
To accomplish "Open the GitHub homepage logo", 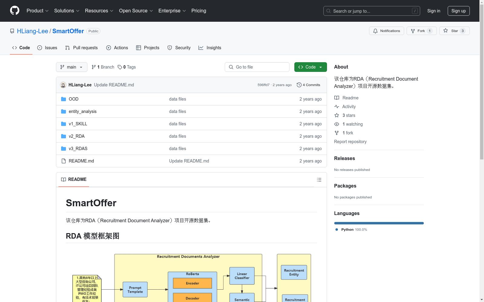I will (x=15, y=11).
